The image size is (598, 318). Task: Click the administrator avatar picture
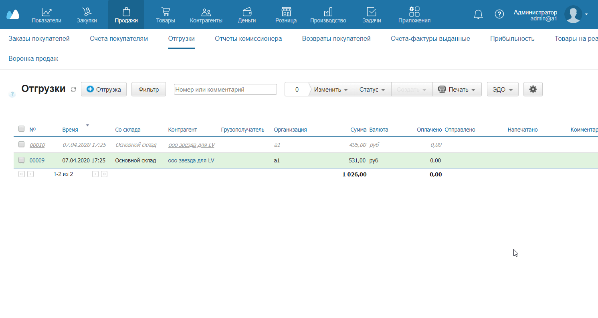[573, 14]
